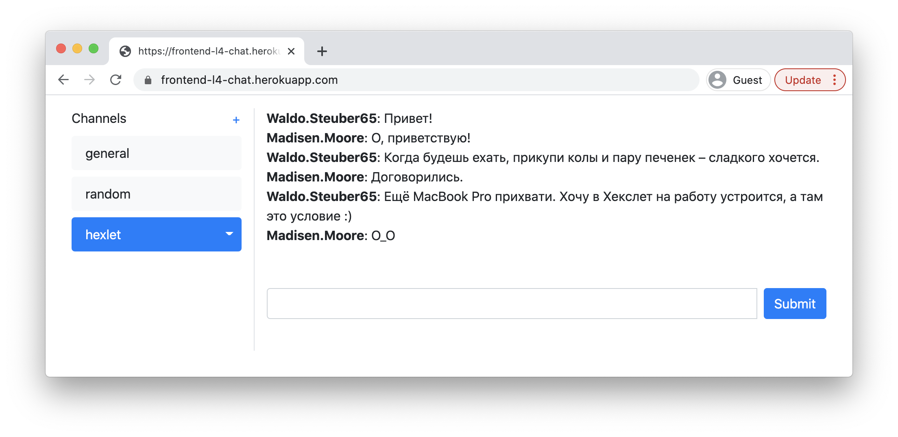
Task: Click inside the message input field
Action: tap(512, 303)
